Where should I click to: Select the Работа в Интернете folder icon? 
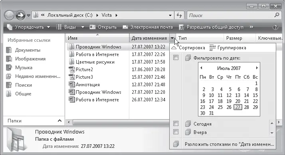tap(71, 54)
